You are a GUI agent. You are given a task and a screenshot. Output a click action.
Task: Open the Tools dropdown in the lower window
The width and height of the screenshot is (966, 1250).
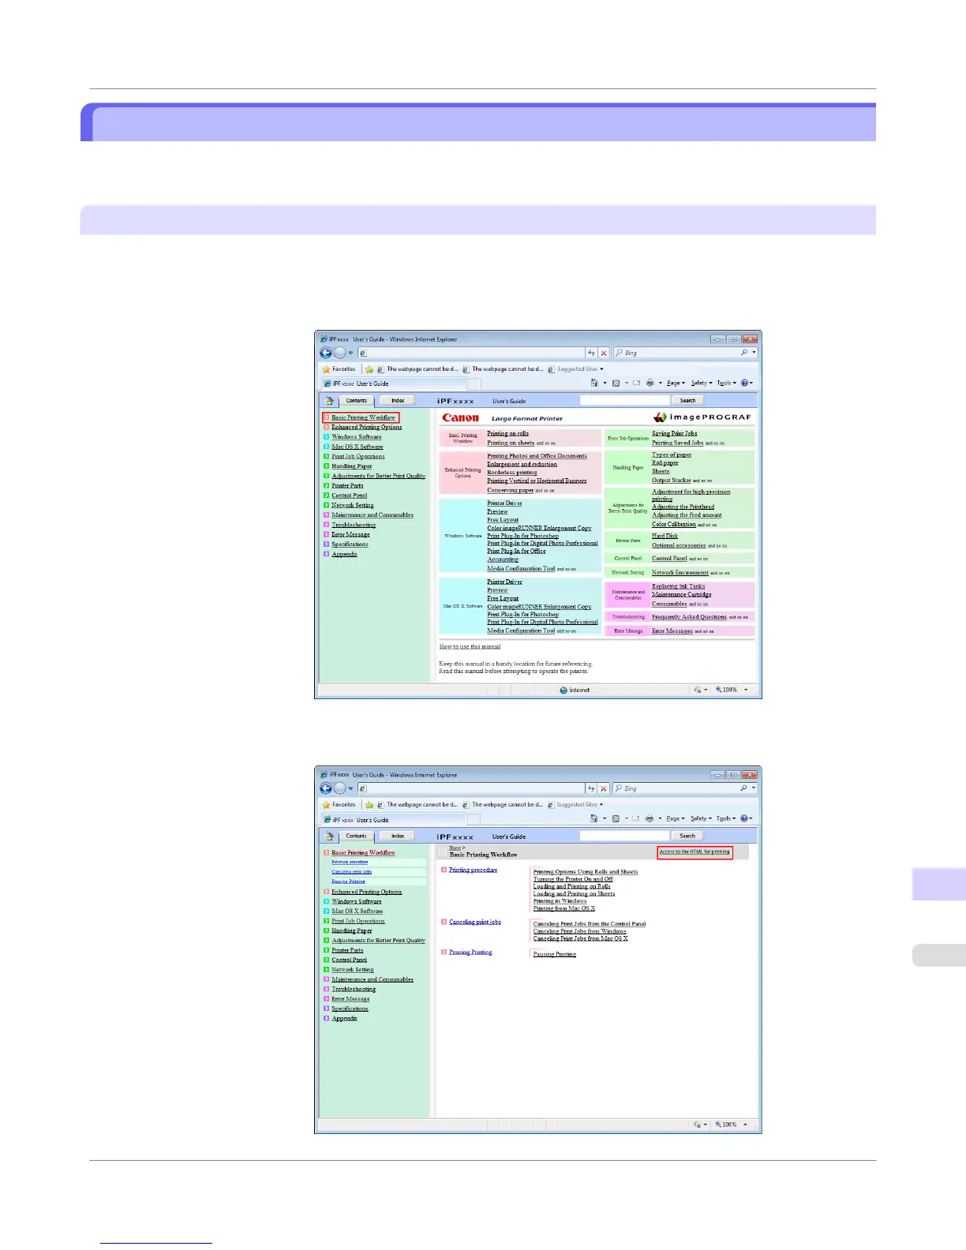click(726, 818)
